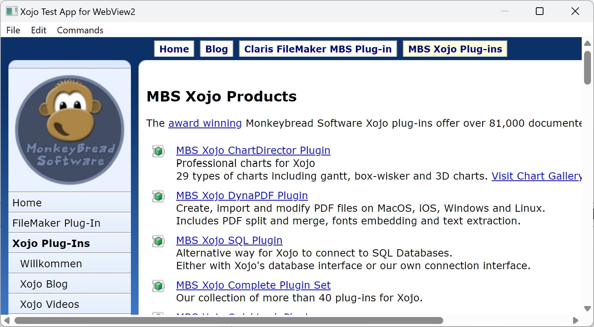The height and width of the screenshot is (327, 594).
Task: Click the vertical scrollbar thumb
Action: 587,67
